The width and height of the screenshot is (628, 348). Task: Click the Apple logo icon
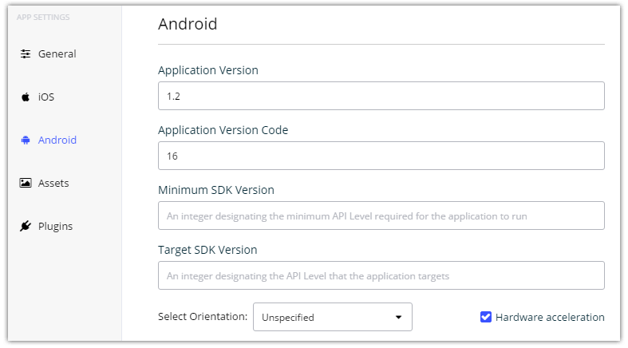click(26, 97)
